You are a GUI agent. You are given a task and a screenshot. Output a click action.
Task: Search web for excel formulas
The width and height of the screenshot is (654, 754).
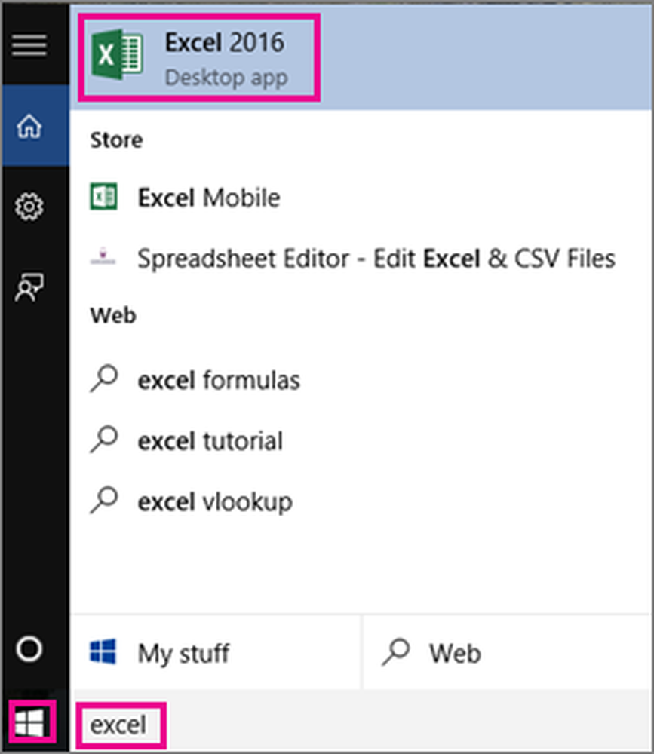pos(218,379)
